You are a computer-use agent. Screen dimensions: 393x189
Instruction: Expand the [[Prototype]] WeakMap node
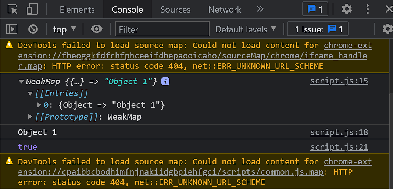(x=31, y=117)
